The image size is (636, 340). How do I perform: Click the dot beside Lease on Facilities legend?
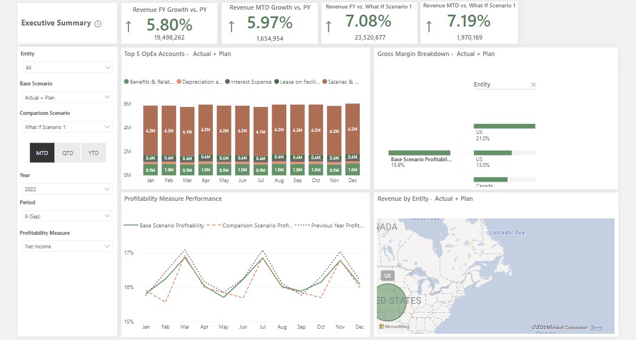277,81
